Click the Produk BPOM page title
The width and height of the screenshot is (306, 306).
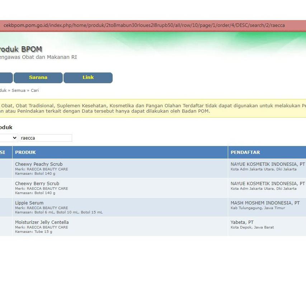point(21,49)
